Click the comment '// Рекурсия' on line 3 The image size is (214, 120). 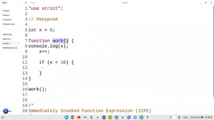point(43,19)
